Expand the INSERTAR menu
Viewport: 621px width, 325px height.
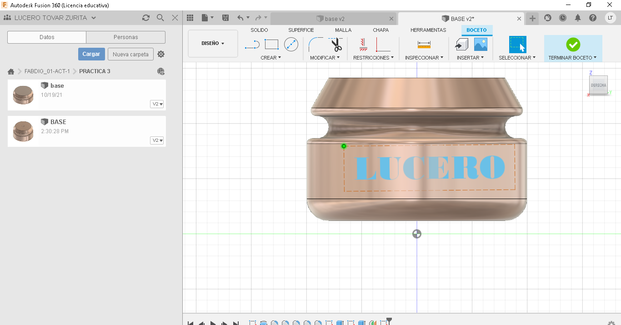pos(471,58)
